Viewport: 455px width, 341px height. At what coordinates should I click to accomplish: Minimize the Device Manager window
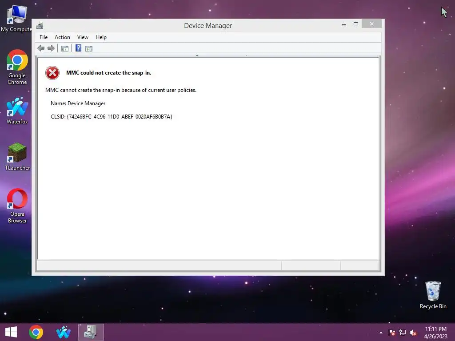pyautogui.click(x=344, y=24)
